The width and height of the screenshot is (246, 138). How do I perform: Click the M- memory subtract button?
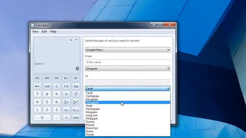(x=76, y=78)
